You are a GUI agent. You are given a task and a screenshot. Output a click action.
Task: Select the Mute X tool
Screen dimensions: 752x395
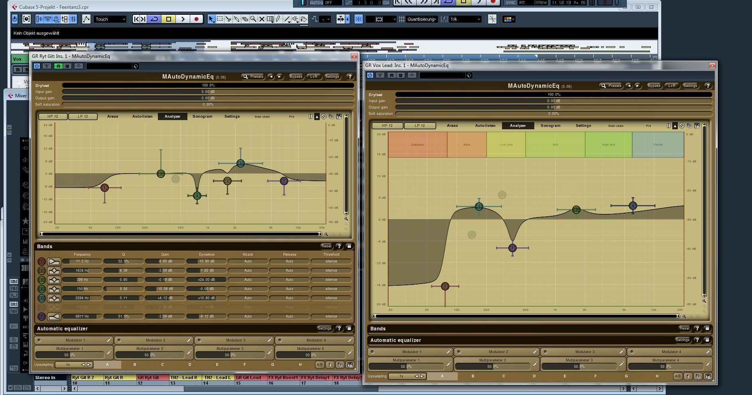click(x=262, y=19)
